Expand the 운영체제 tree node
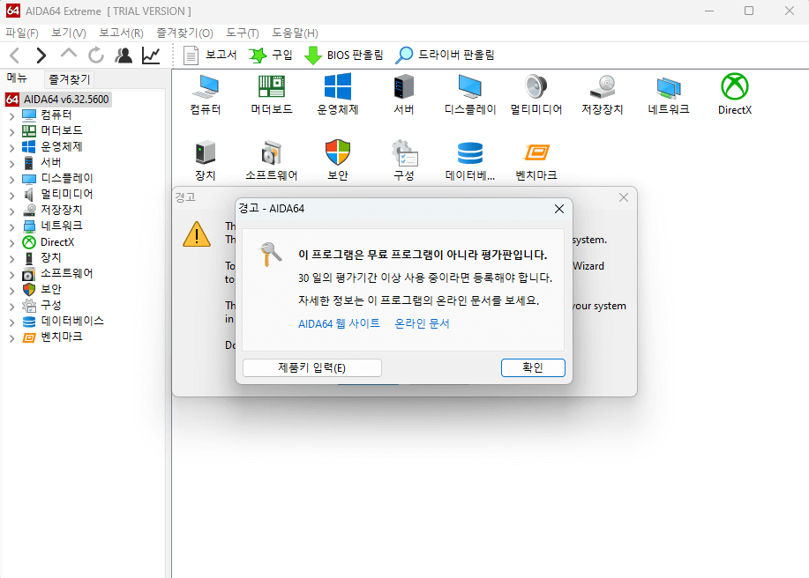This screenshot has width=809, height=578. point(11,148)
